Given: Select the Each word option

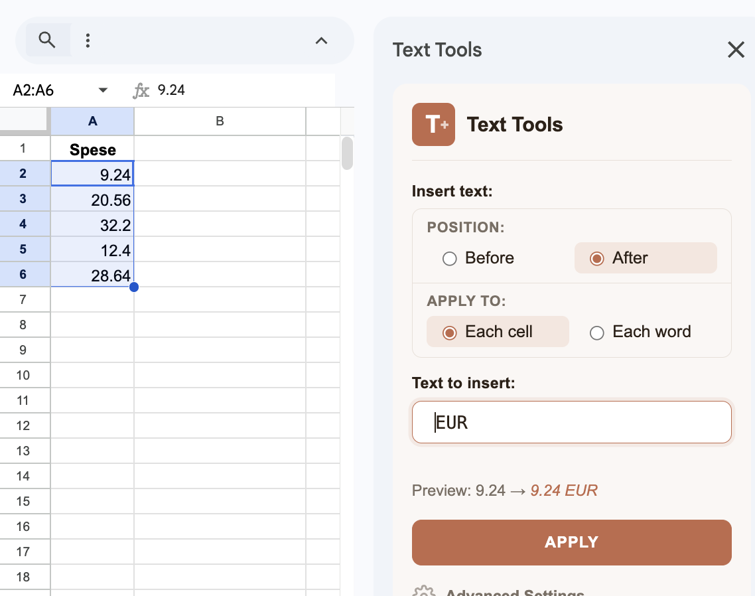Looking at the screenshot, I should click(x=596, y=332).
